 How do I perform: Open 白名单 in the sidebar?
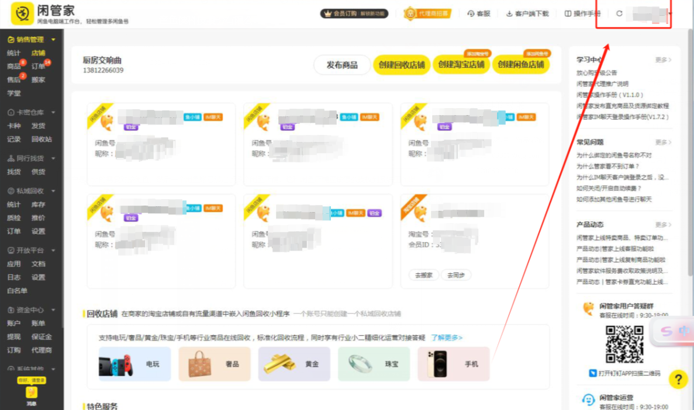18,291
